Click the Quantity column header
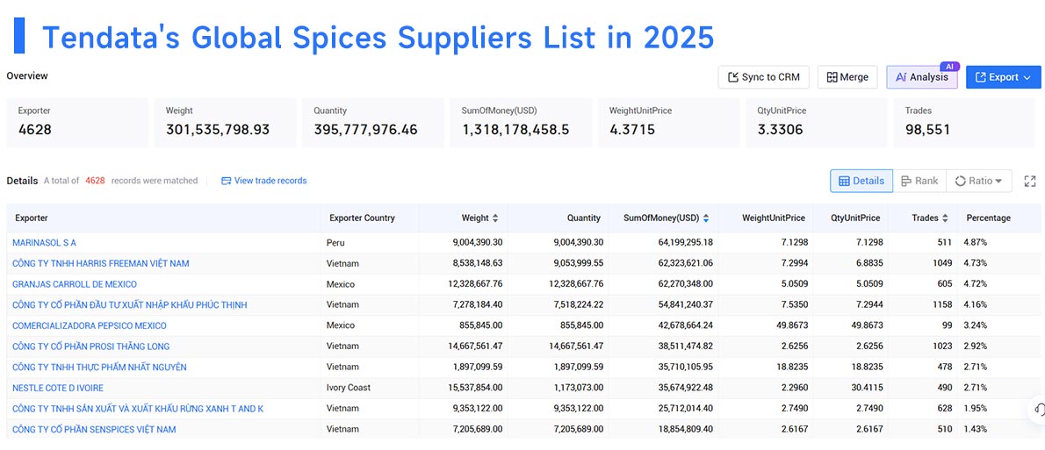 [583, 218]
